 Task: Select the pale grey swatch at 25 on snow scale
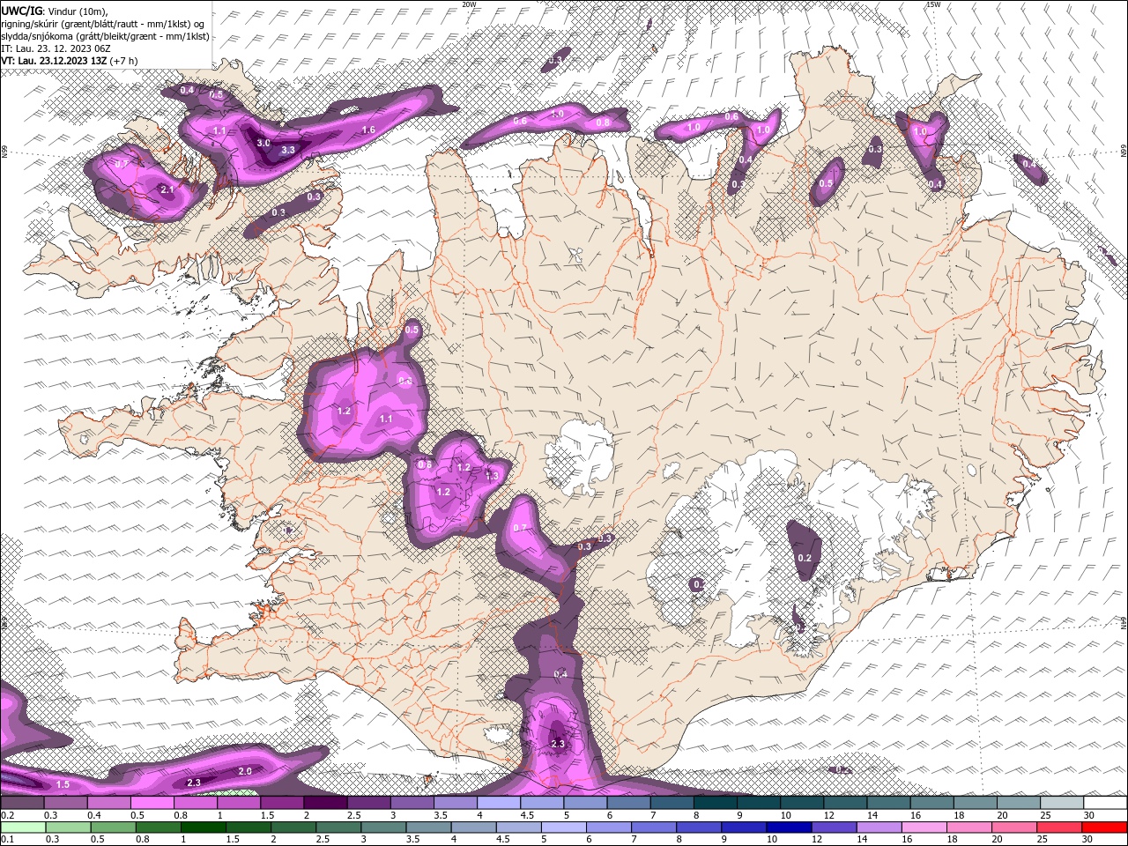coord(1062,802)
